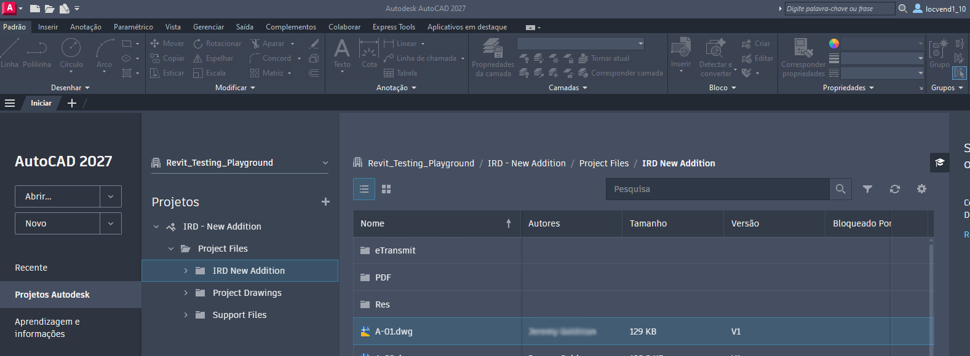This screenshot has height=356, width=970.
Task: Open the layer name combo box
Action: pos(581,44)
